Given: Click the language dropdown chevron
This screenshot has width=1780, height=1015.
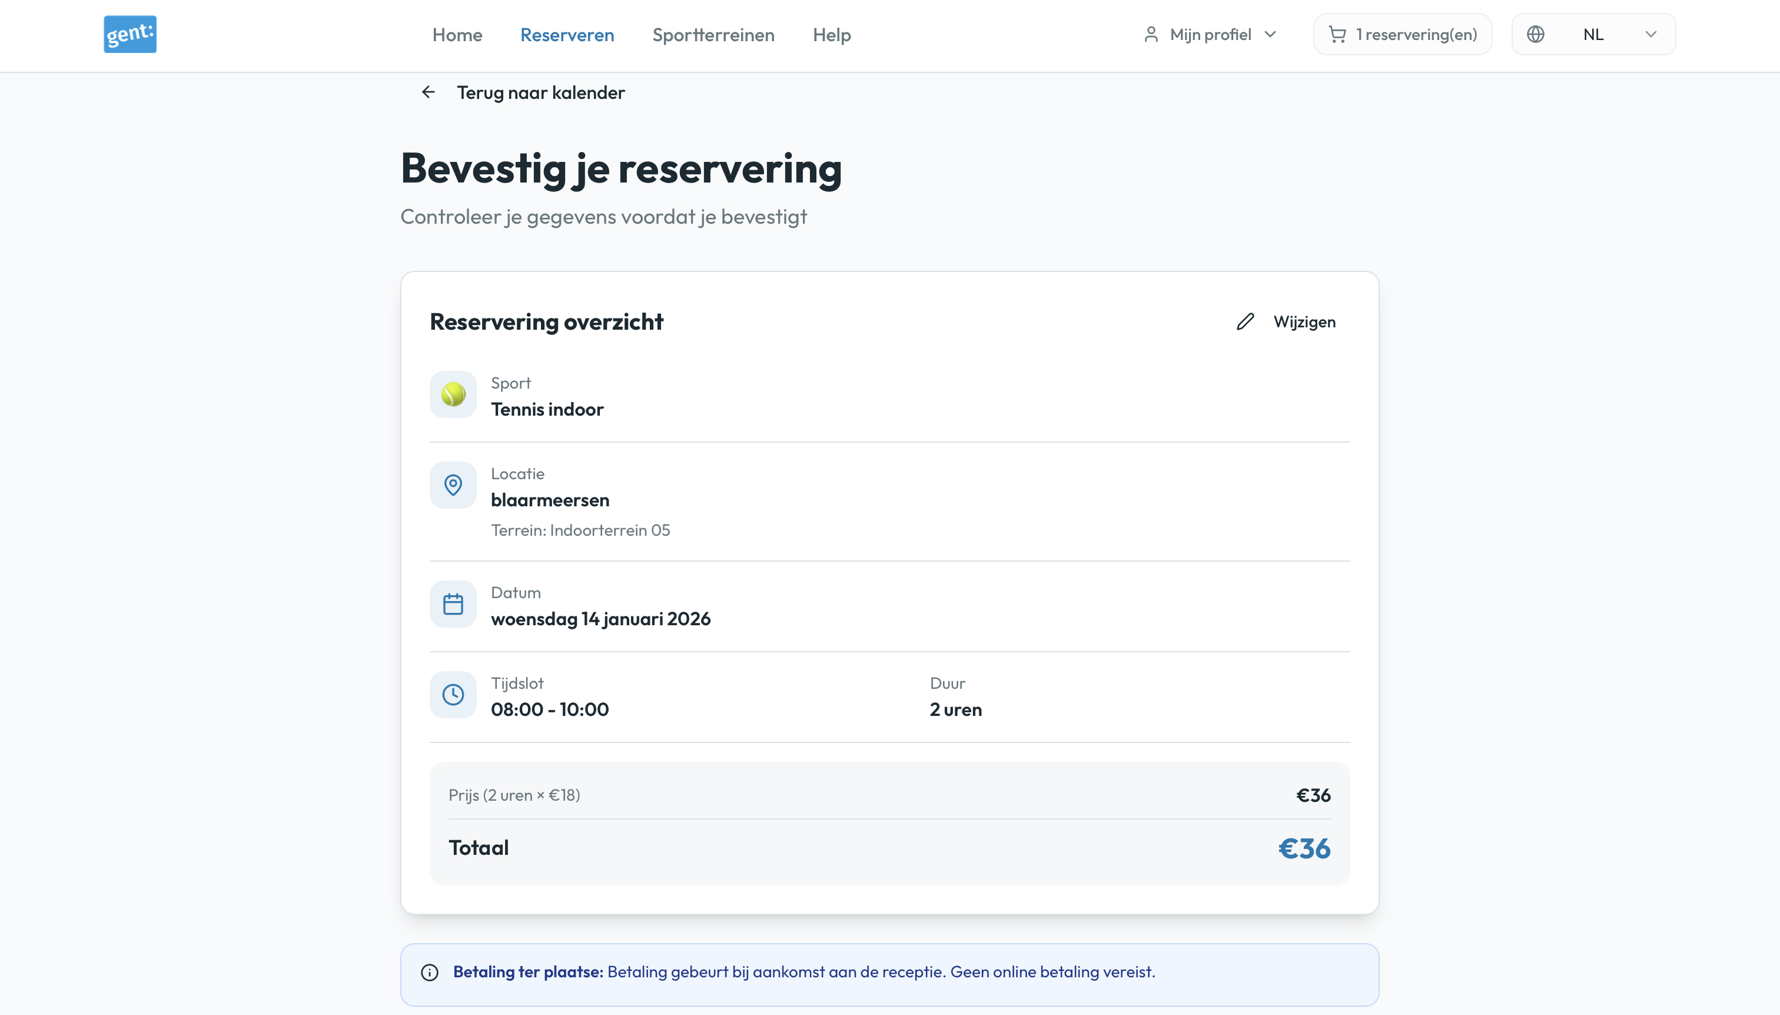Looking at the screenshot, I should pyautogui.click(x=1651, y=34).
